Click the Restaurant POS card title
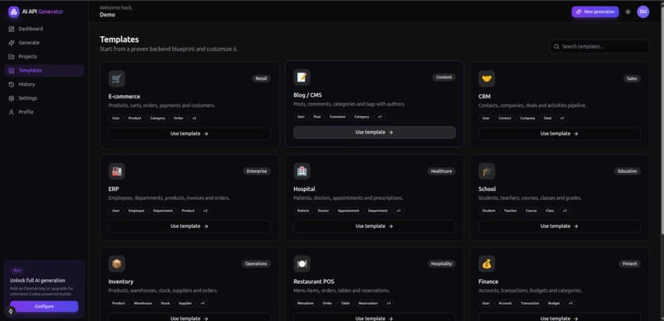The image size is (664, 321). 314,281
